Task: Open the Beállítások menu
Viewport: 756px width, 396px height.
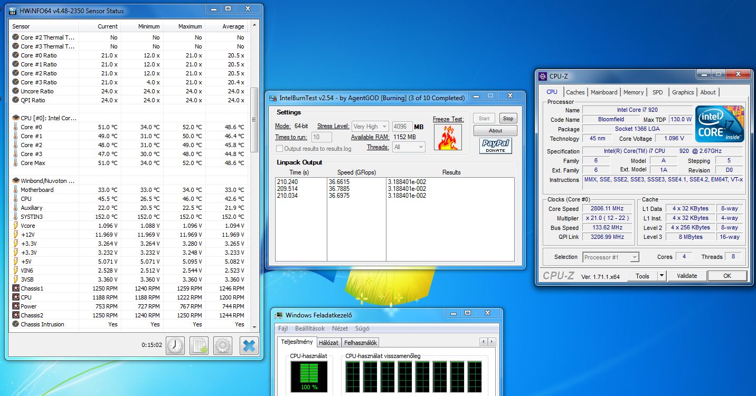Action: [x=310, y=329]
